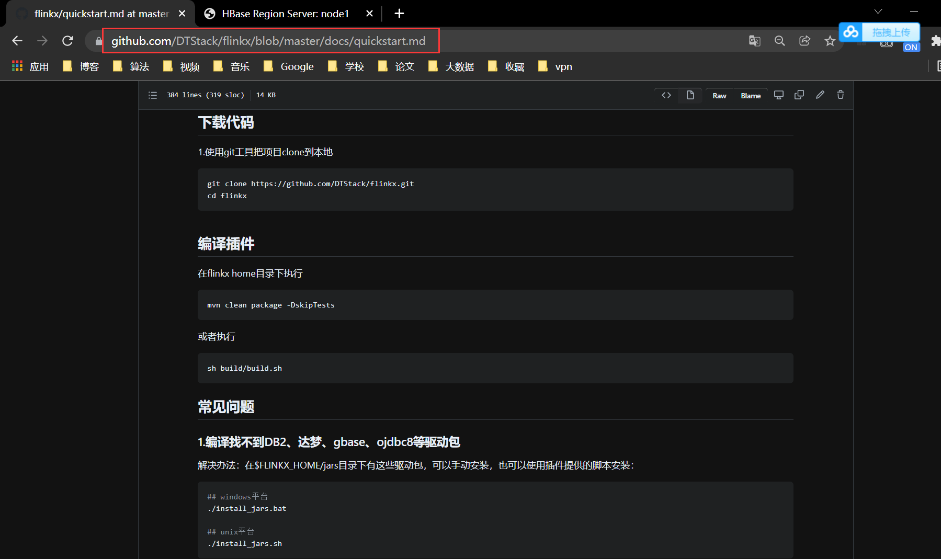Open the tab search dropdown chevron

click(878, 12)
